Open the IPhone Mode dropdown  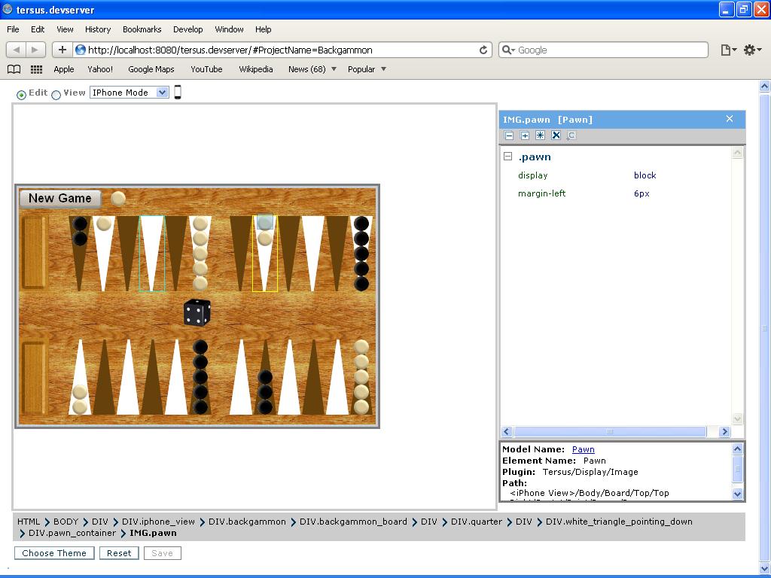(x=129, y=93)
